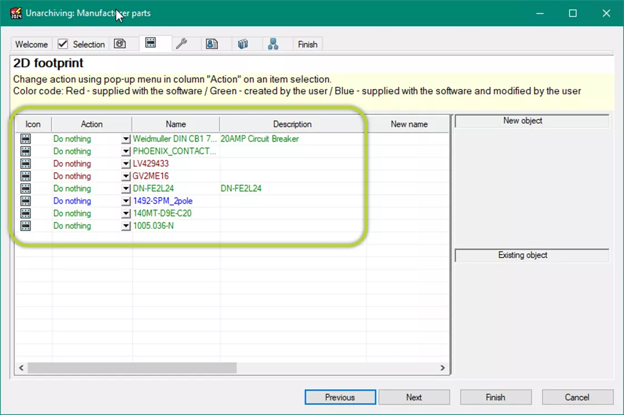
Task: Click the library books step icon
Action: coord(244,44)
